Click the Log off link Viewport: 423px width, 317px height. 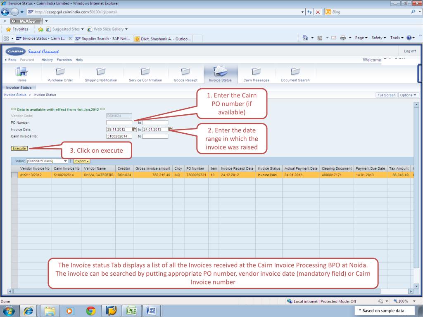pos(410,51)
